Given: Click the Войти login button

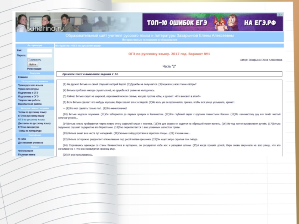Looking at the screenshot, I should coord(33,64).
